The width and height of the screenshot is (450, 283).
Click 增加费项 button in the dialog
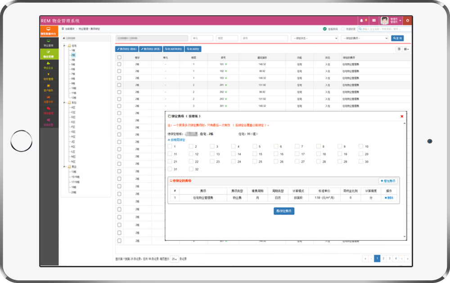click(388, 181)
